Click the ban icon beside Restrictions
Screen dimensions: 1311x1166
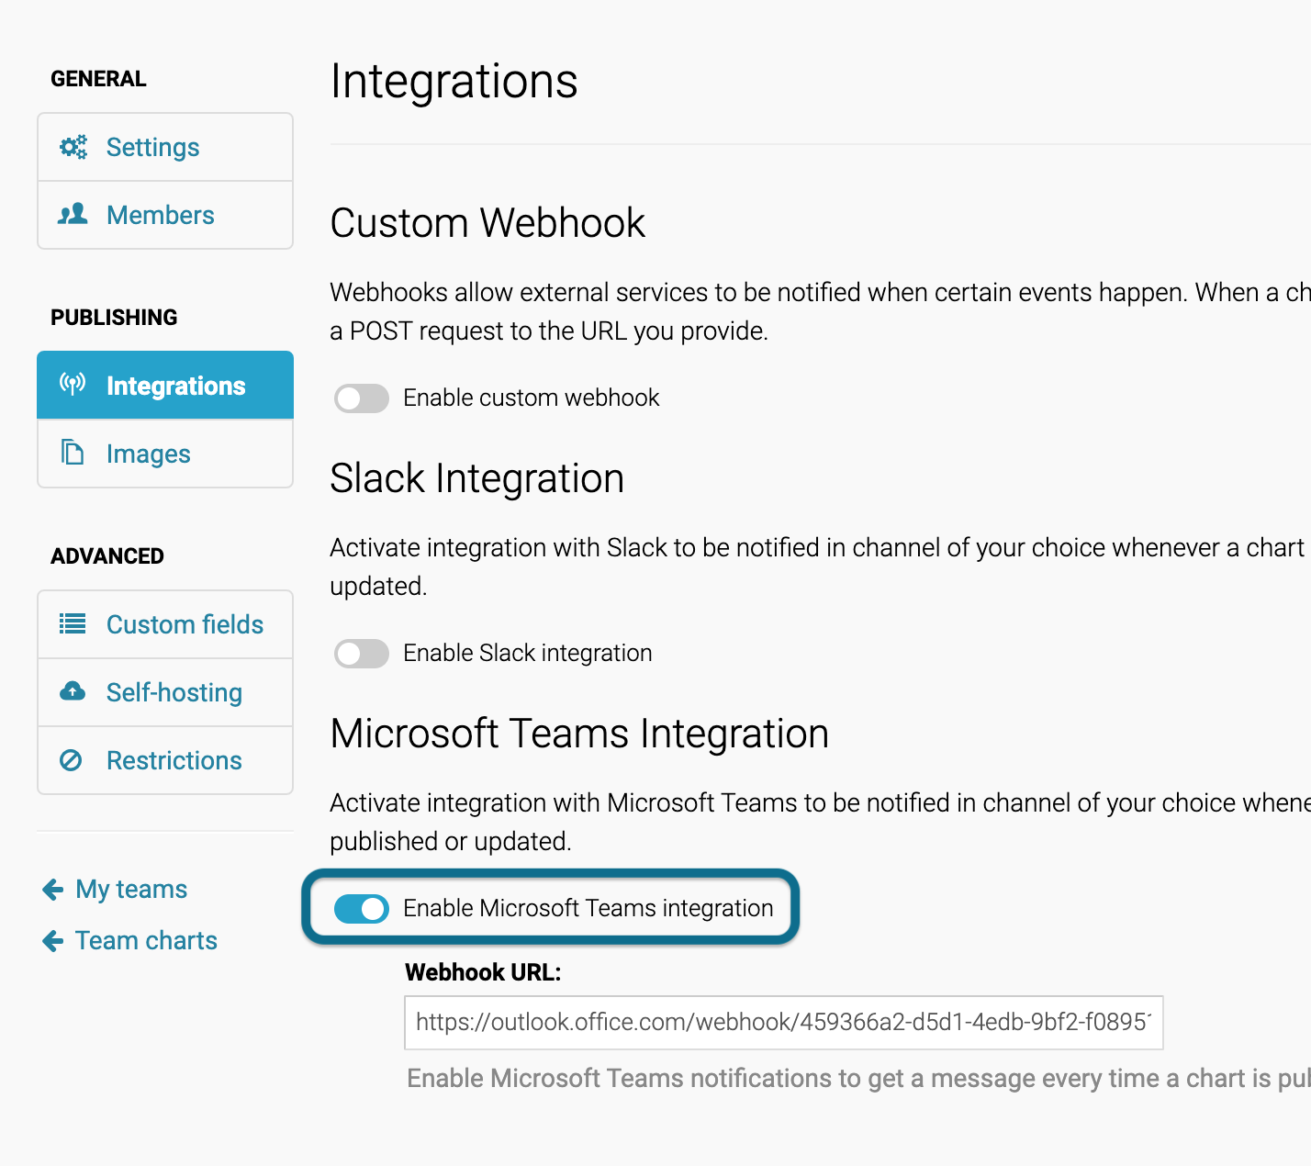(x=71, y=760)
